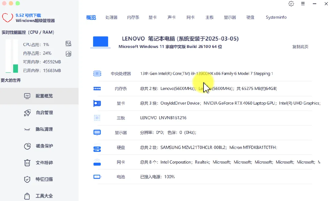Click the Windows 11 Build 26100 text
The width and height of the screenshot is (330, 201).
pyautogui.click(x=170, y=47)
